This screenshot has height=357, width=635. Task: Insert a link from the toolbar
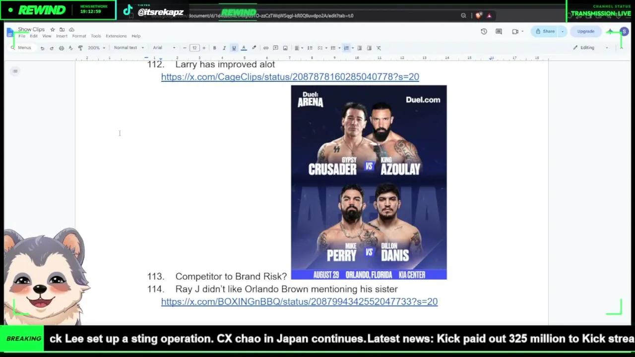pyautogui.click(x=266, y=48)
